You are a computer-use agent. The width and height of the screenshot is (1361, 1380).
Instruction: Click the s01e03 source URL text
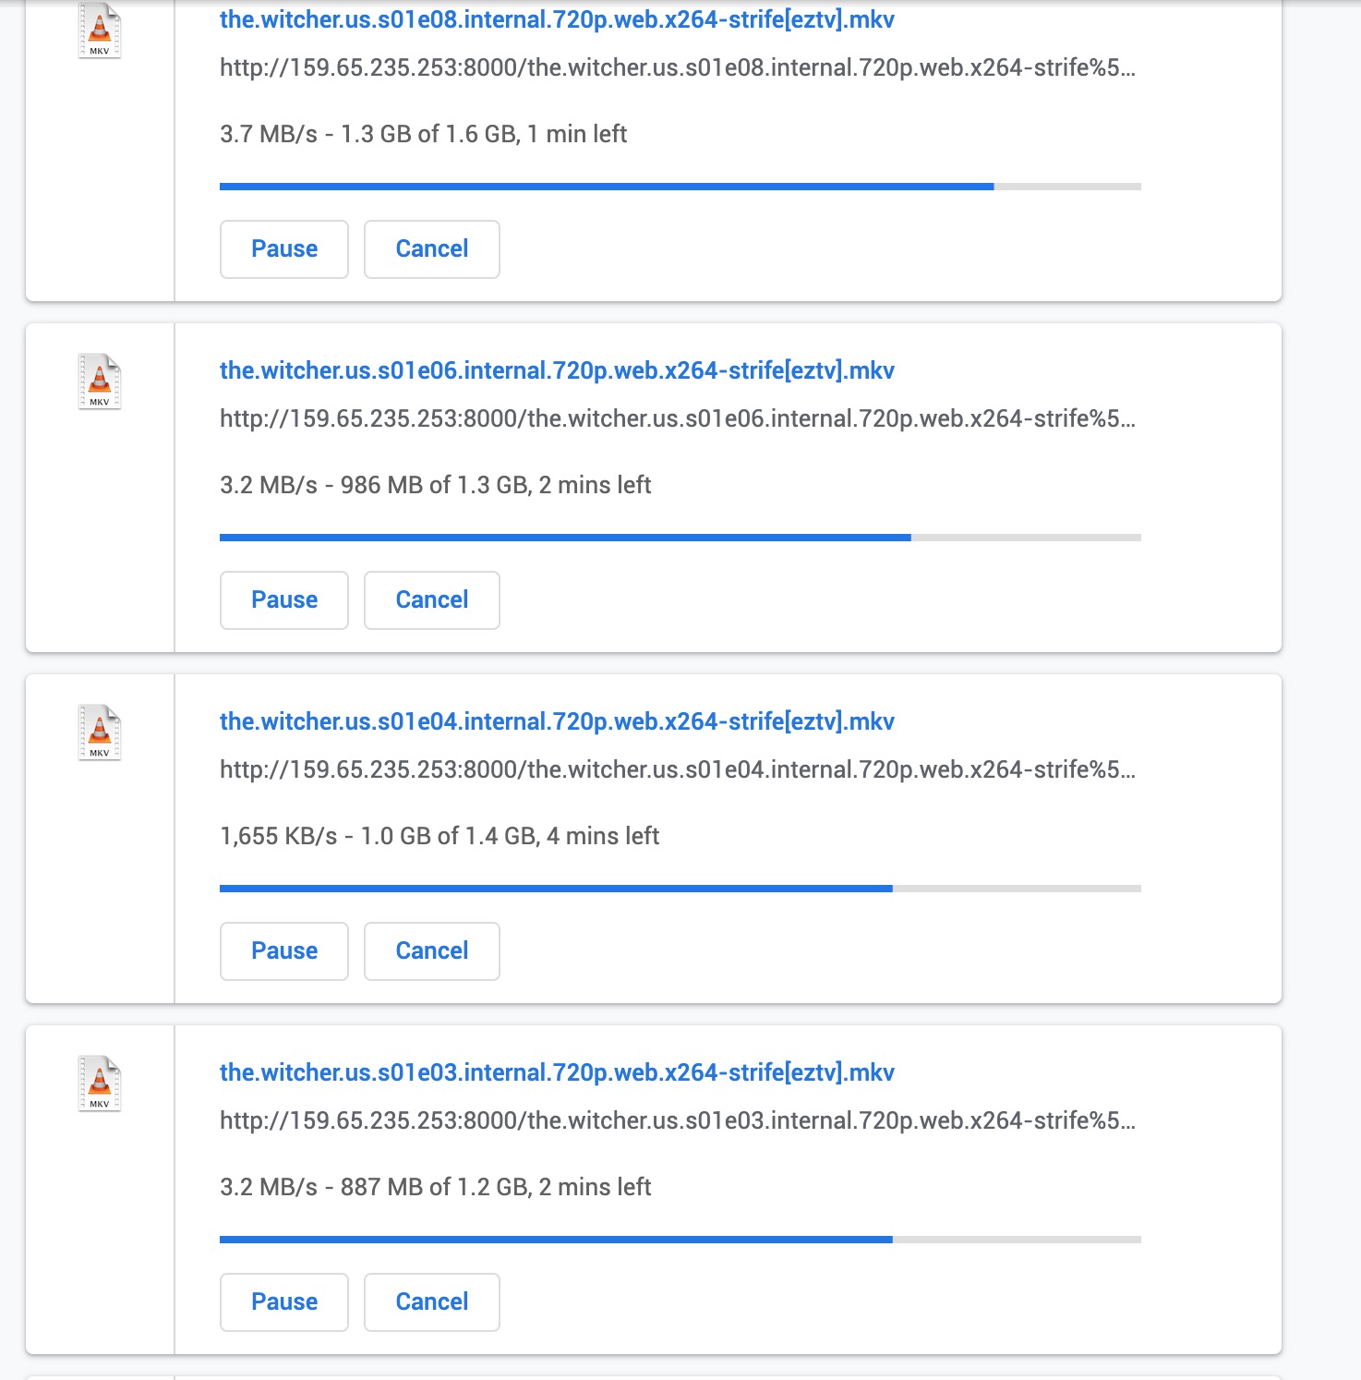[678, 1120]
